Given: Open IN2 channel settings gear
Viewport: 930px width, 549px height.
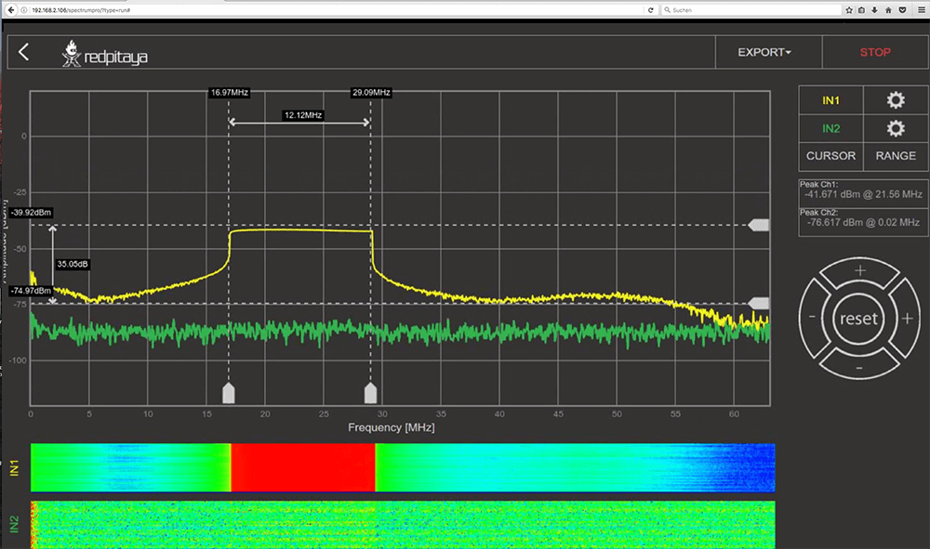Looking at the screenshot, I should (x=896, y=128).
